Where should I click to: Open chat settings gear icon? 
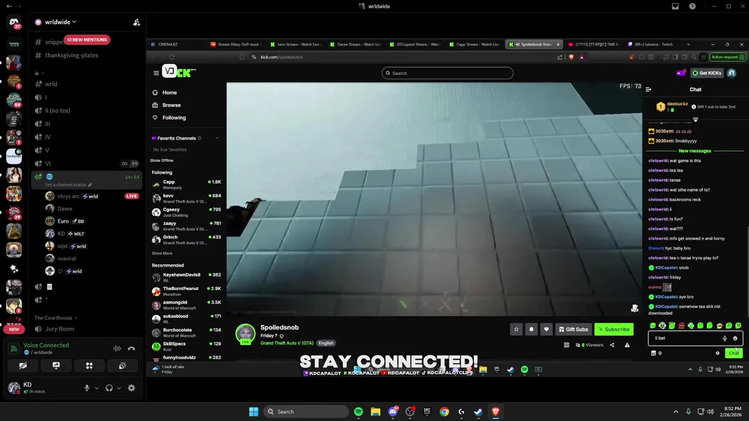click(x=717, y=353)
